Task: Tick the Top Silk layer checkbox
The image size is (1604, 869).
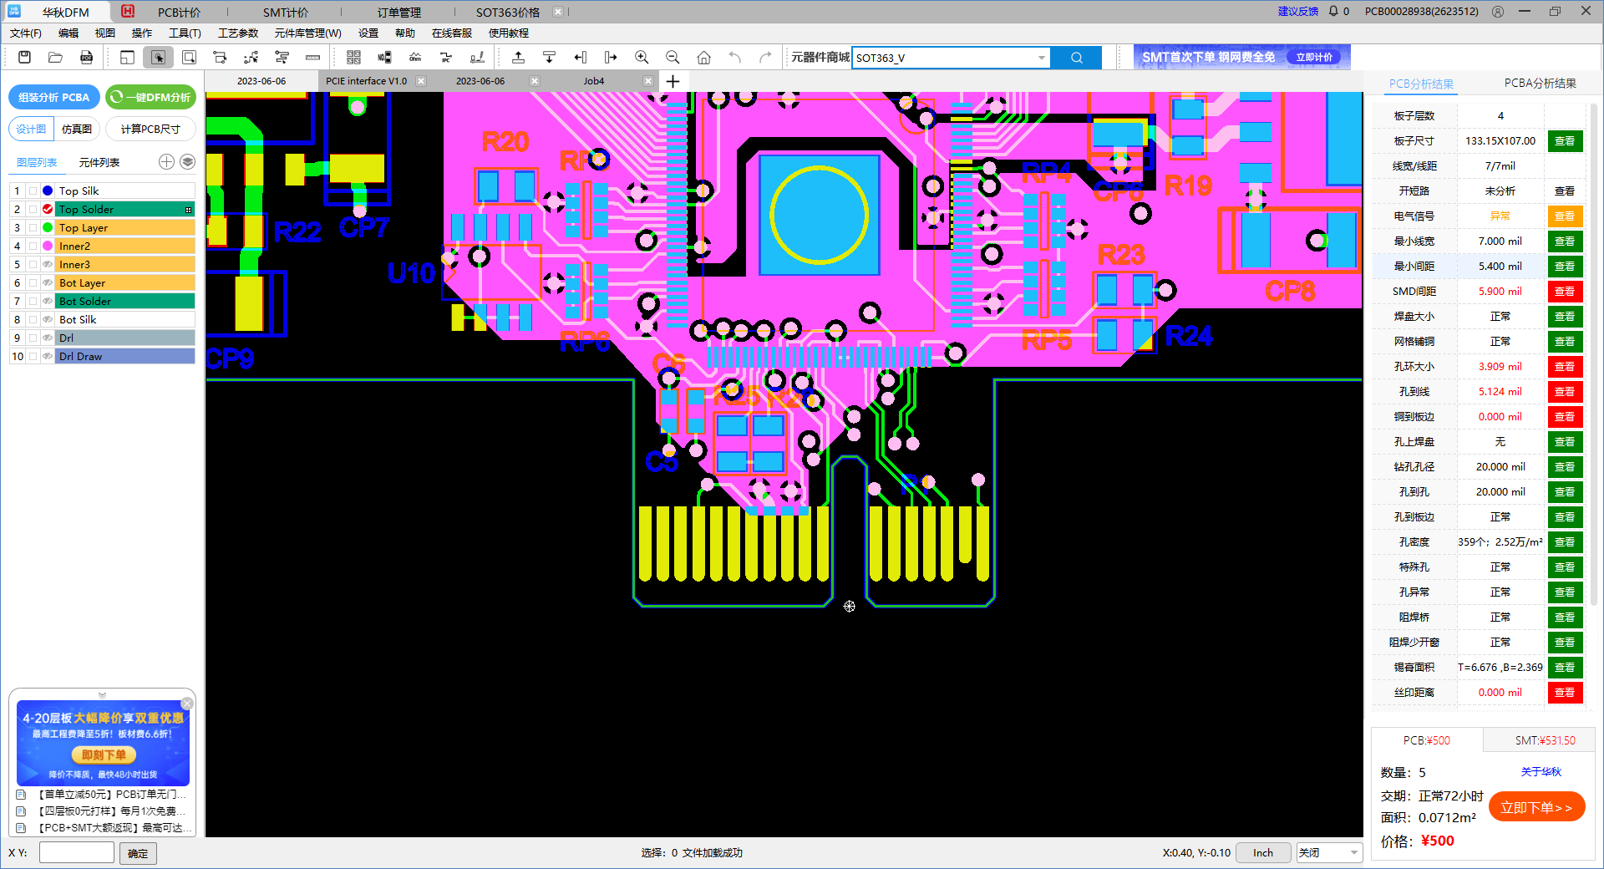Action: click(x=33, y=191)
